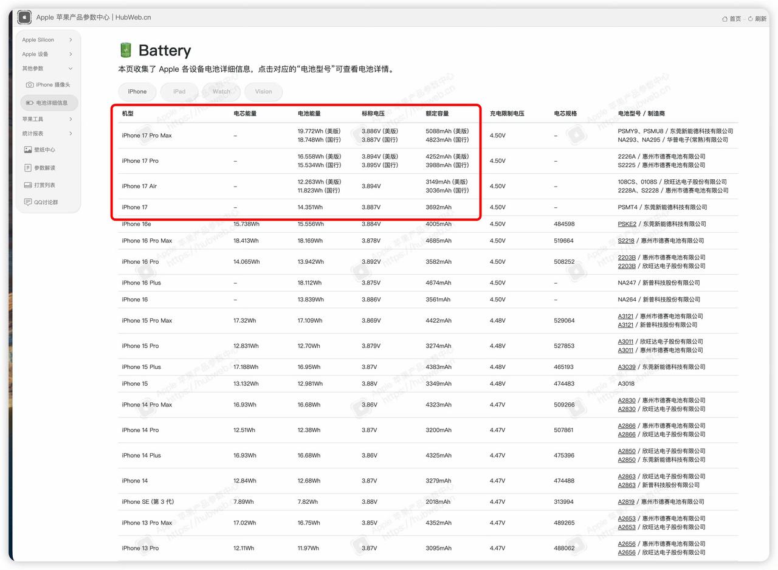
Task: Open the PSKE2 battery model link
Action: coord(627,224)
